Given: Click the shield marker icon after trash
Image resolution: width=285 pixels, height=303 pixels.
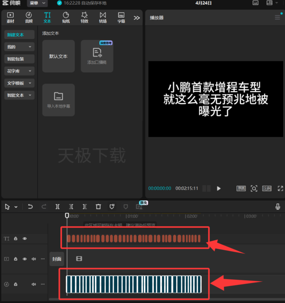Looking at the screenshot, I should [112, 207].
